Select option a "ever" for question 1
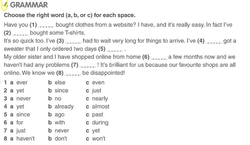Image resolution: width=250 pixels, height=145 pixels. pos(22,83)
